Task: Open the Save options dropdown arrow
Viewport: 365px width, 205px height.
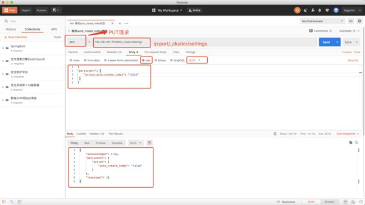Action: 357,42
